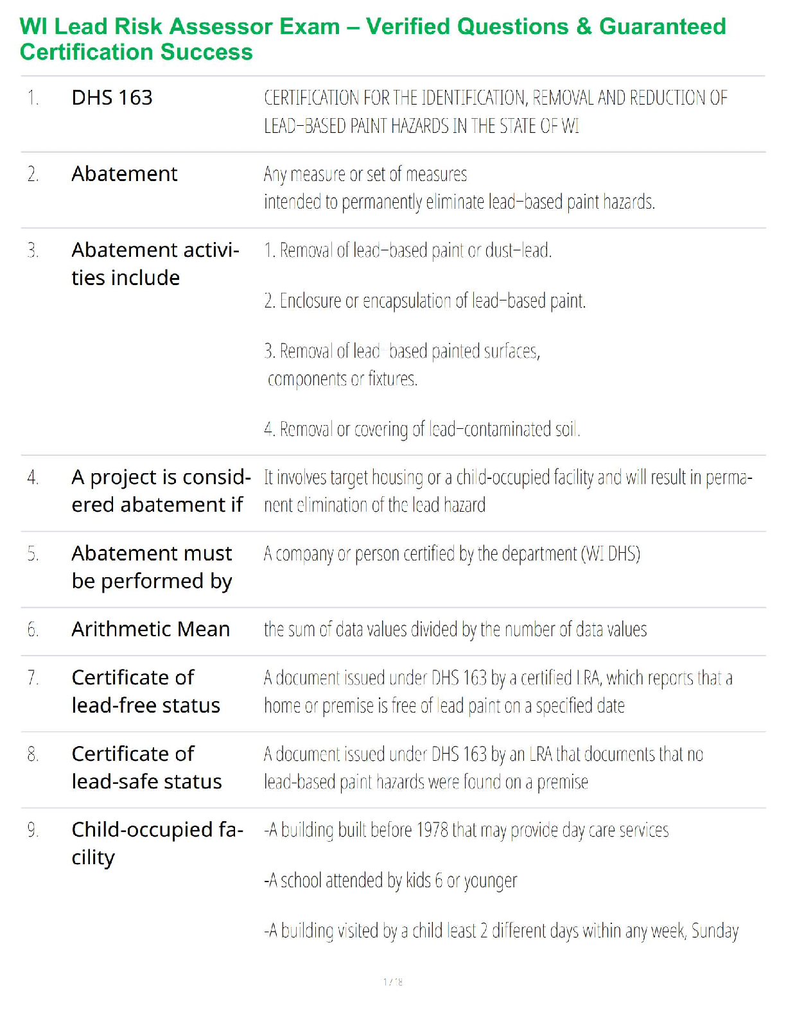Click the line "A school attended by kids 6 or younger"
This screenshot has width=786, height=1017.
(390, 880)
